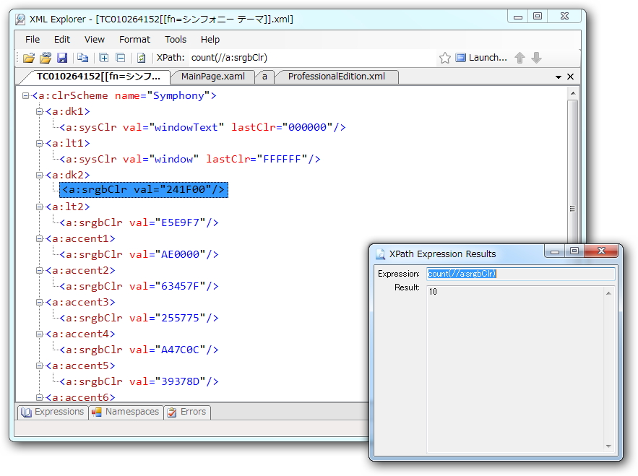638x476 pixels.
Task: Switch to the Expressions panel
Action: point(52,412)
